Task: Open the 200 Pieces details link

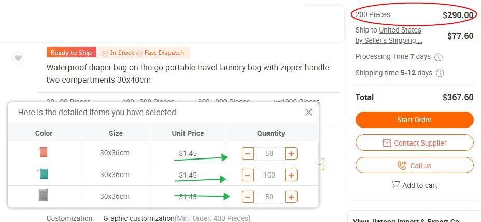Action: pyautogui.click(x=373, y=14)
